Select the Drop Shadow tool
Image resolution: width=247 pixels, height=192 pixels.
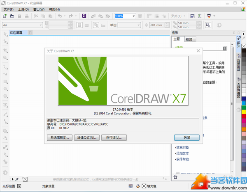pyautogui.click(x=5, y=131)
